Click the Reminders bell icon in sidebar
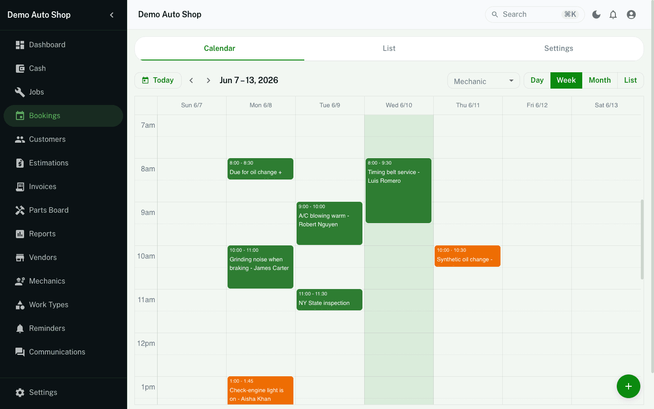654x409 pixels. [20, 328]
